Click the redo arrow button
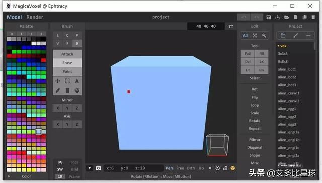 257,17
